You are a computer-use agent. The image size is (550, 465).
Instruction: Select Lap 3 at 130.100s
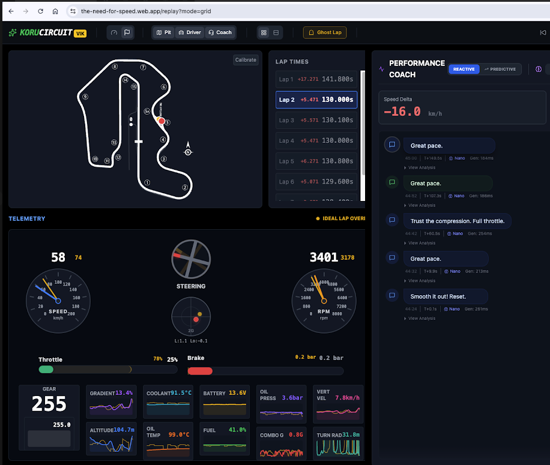316,120
